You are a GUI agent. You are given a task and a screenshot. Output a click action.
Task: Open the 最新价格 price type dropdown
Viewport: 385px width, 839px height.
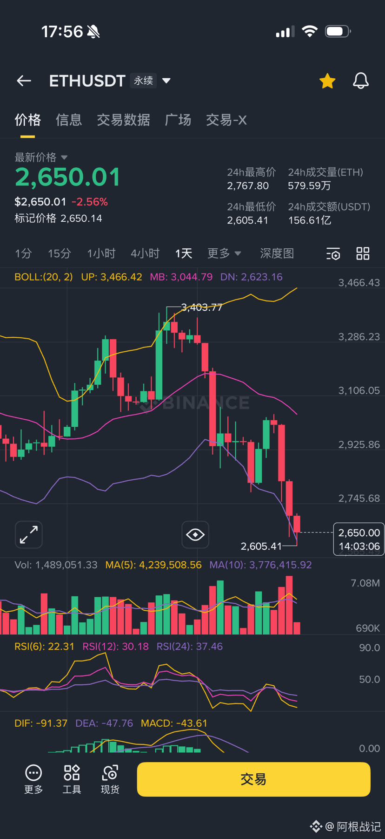64,157
